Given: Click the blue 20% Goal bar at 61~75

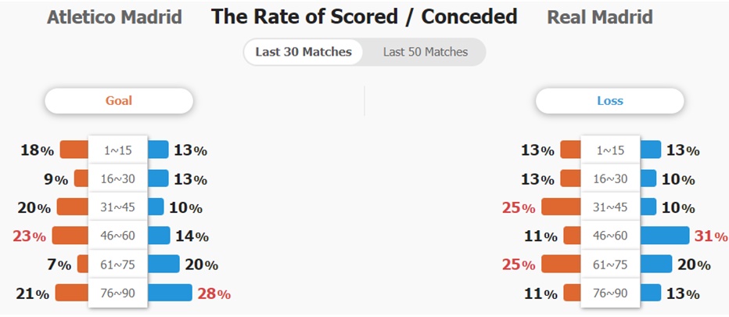Looking at the screenshot, I should pyautogui.click(x=163, y=264).
